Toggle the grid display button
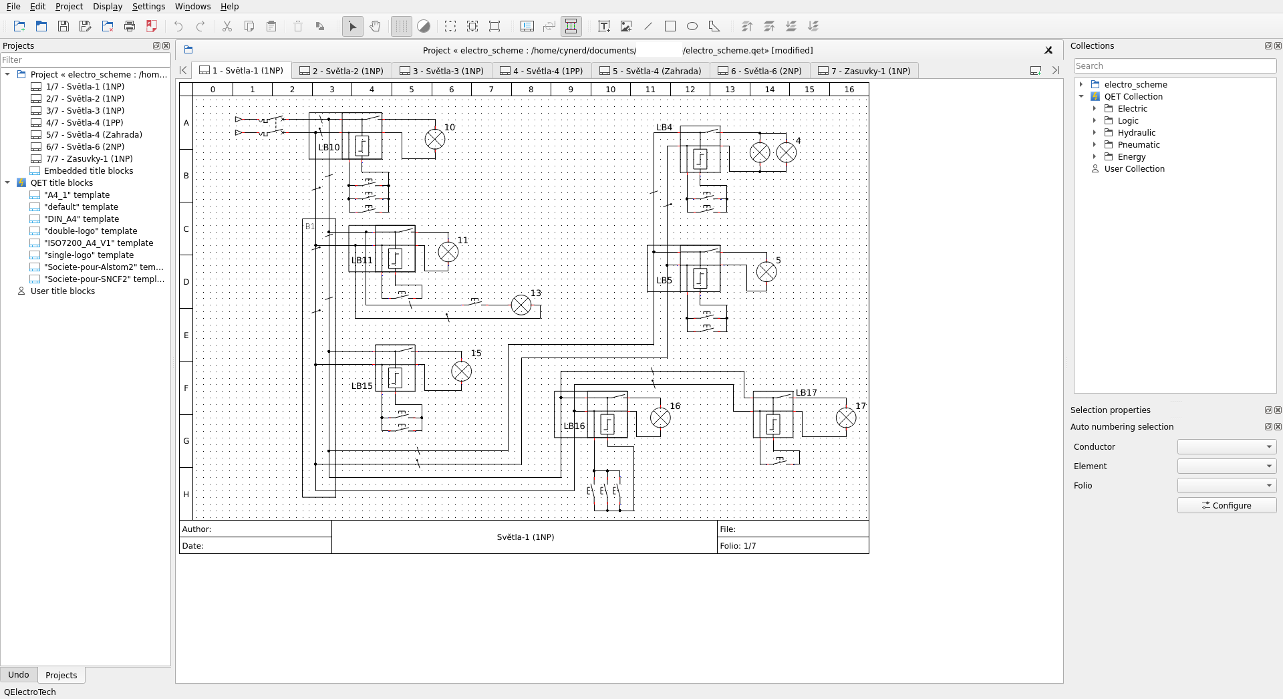 tap(401, 26)
